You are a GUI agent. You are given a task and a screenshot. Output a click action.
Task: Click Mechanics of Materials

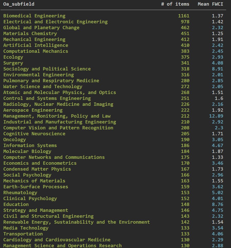(x=34, y=181)
